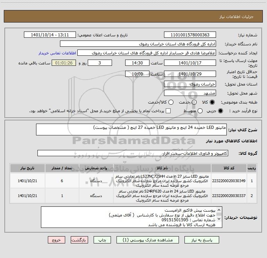The image size is (267, 258).
Task: Click the buyer organization name field
Action: tap(138, 44)
